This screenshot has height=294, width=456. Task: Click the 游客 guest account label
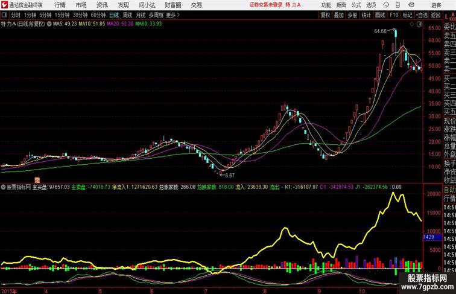pyautogui.click(x=436, y=5)
